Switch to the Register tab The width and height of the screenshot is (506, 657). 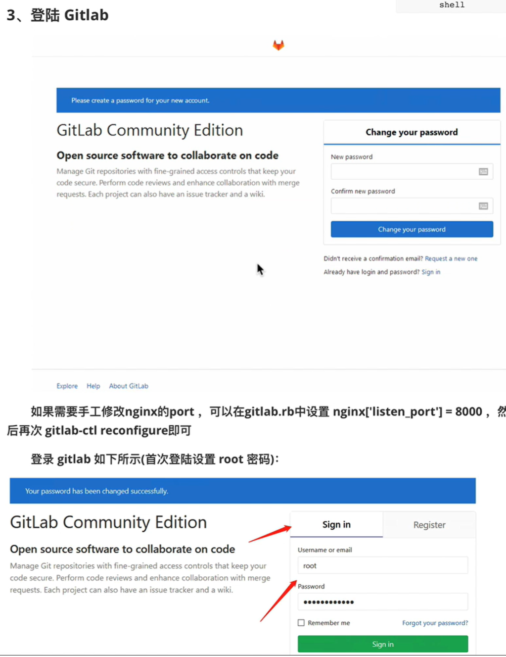(x=429, y=525)
